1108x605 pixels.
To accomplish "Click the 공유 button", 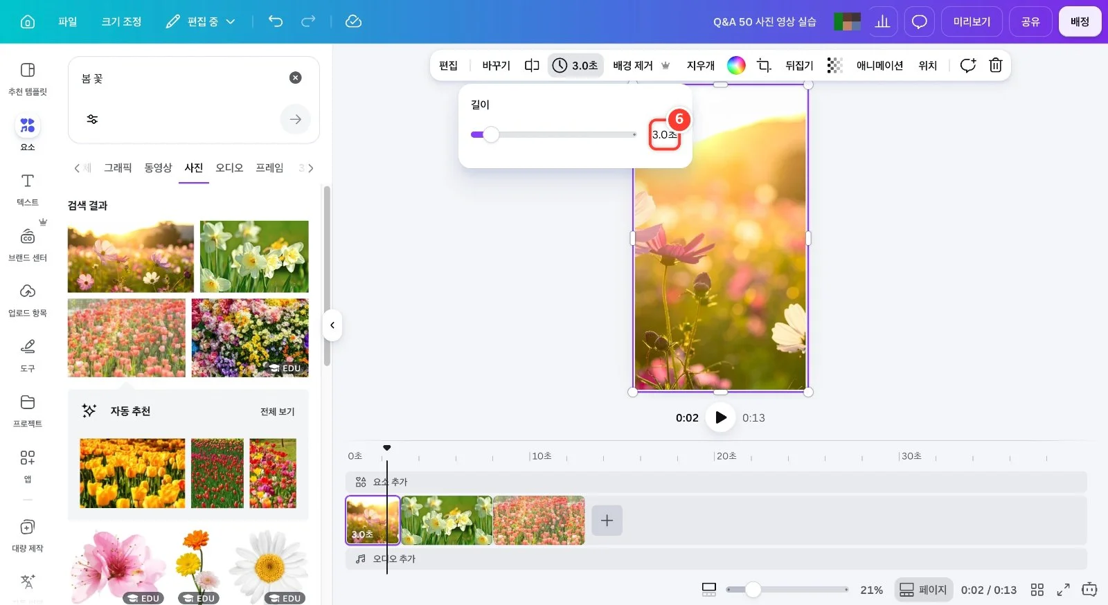I will pos(1030,21).
